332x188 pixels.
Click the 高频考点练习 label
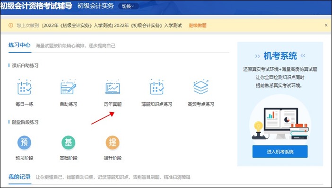click(x=201, y=104)
